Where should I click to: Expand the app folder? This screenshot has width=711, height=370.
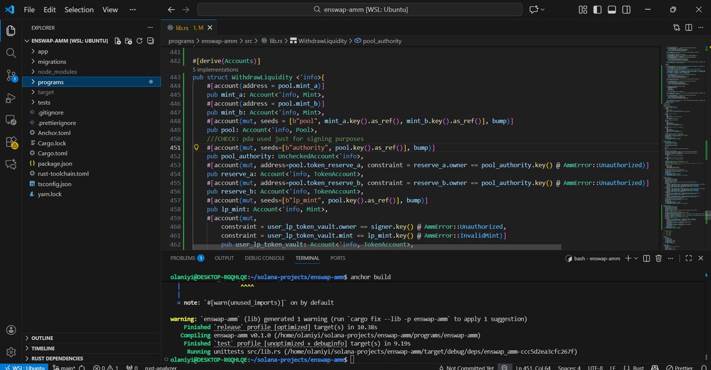tap(43, 52)
